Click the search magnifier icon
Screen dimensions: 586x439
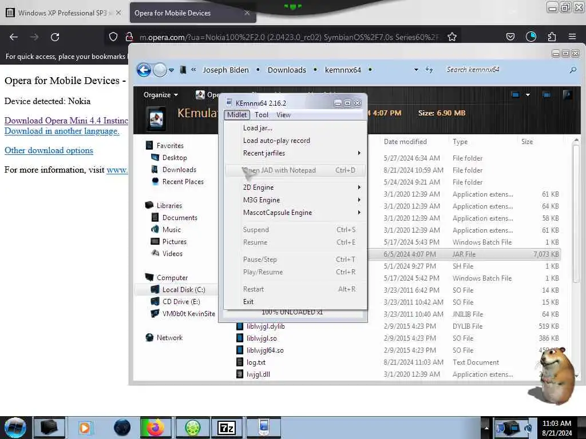[x=573, y=70]
